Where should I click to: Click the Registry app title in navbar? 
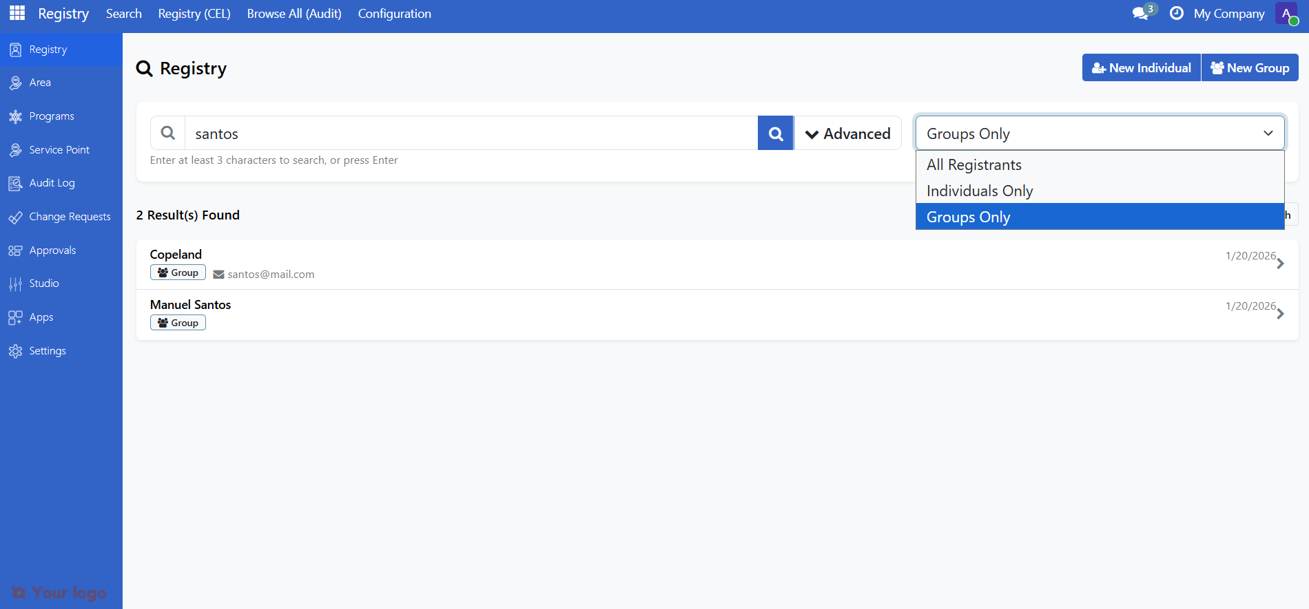coord(63,14)
